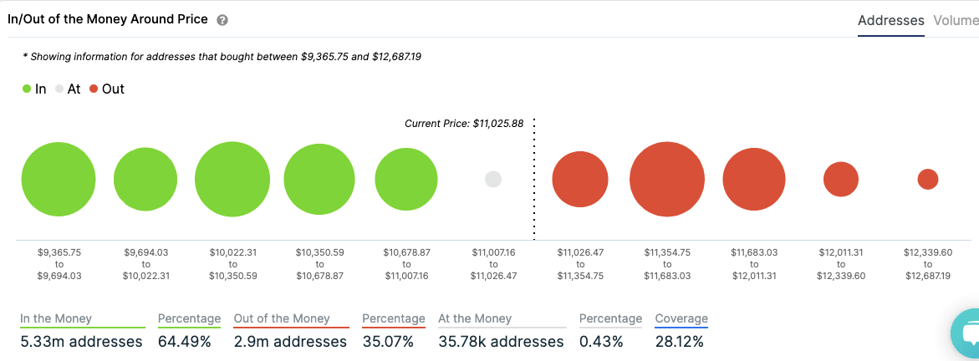This screenshot has width=979, height=361.
Task: Click the $11,683.03 to $12,011.31 red bubble
Action: tap(754, 180)
